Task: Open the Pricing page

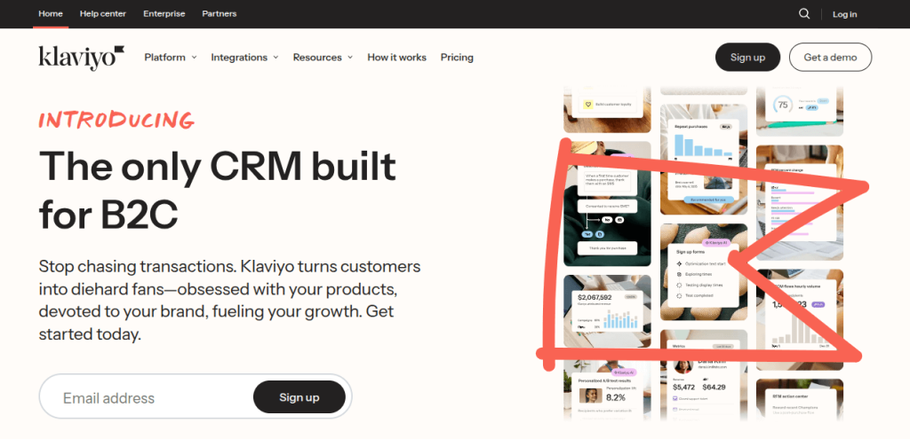Action: point(457,58)
